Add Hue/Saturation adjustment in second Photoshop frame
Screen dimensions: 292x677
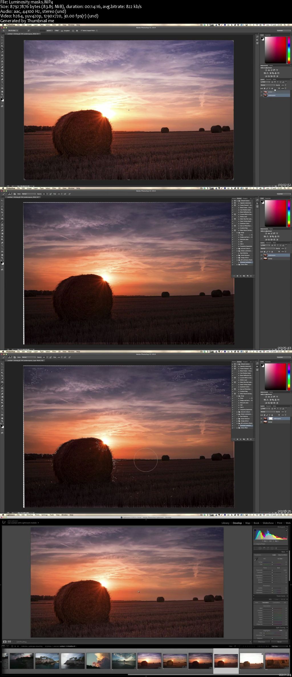[x=265, y=236]
